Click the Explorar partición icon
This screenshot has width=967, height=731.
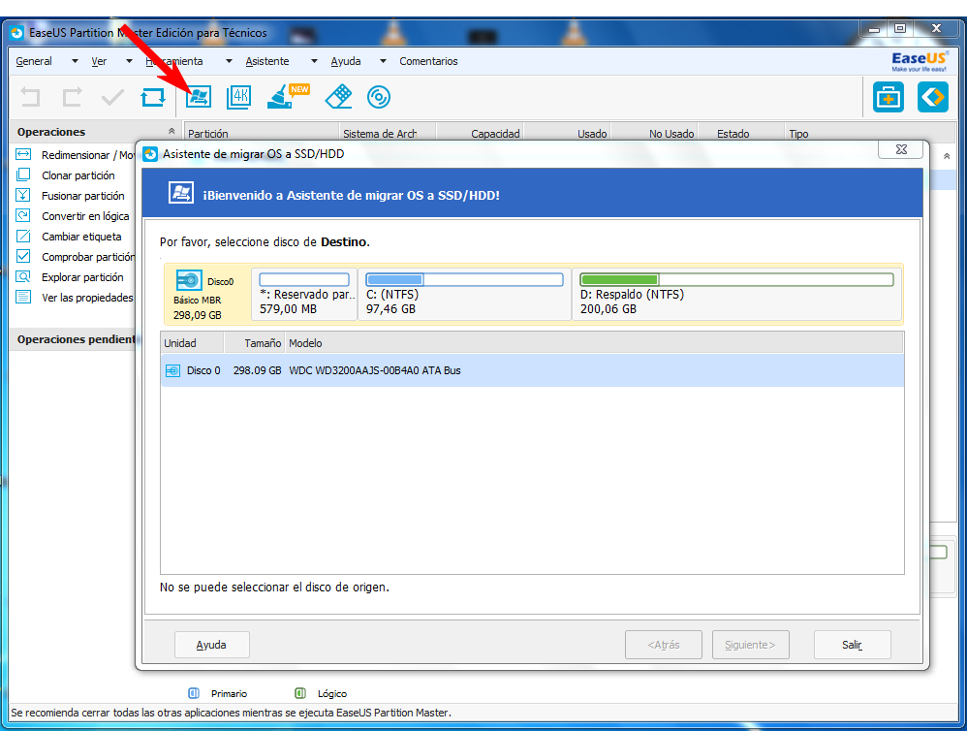tap(23, 276)
